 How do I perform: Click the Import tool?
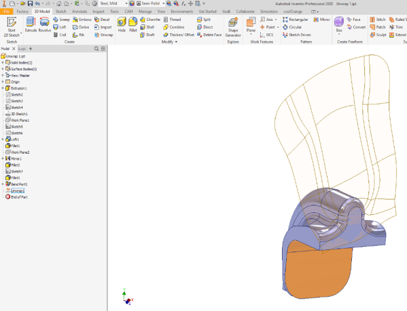tap(103, 27)
